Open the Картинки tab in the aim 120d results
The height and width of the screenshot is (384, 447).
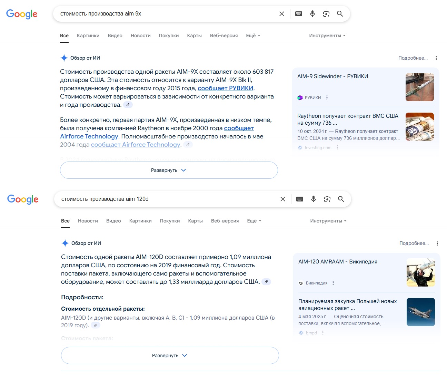pos(140,221)
